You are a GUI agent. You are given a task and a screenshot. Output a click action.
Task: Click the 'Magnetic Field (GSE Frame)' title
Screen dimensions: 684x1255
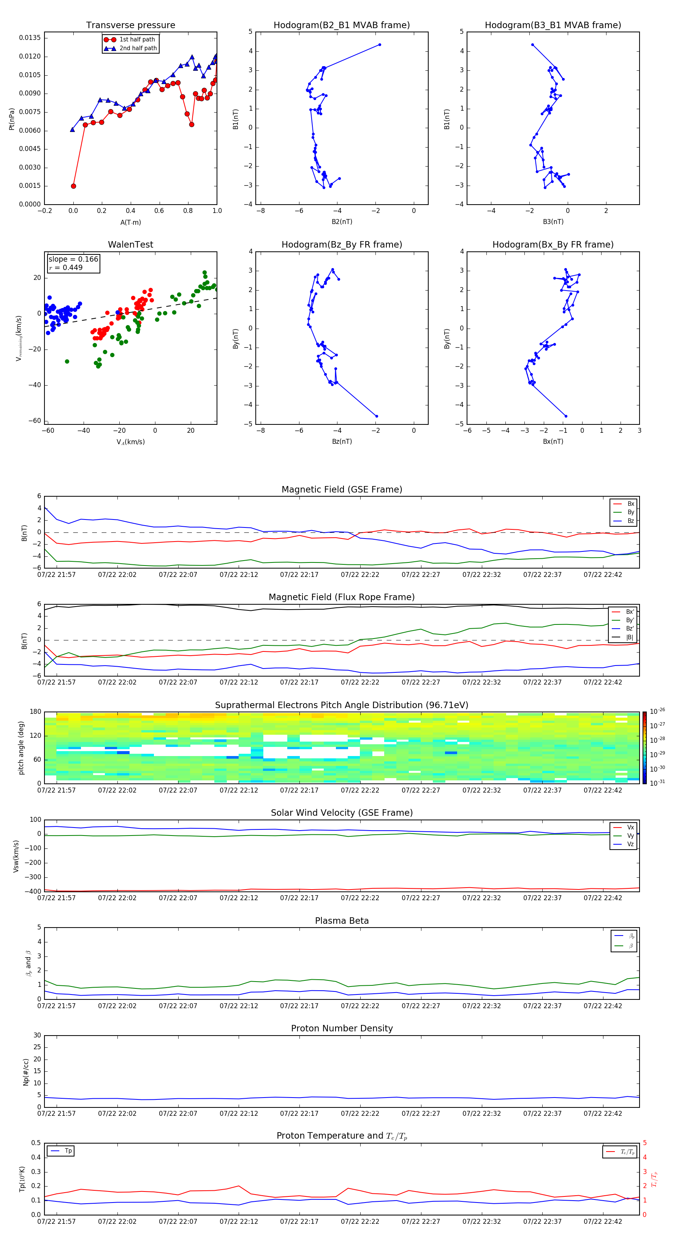pyautogui.click(x=342, y=489)
